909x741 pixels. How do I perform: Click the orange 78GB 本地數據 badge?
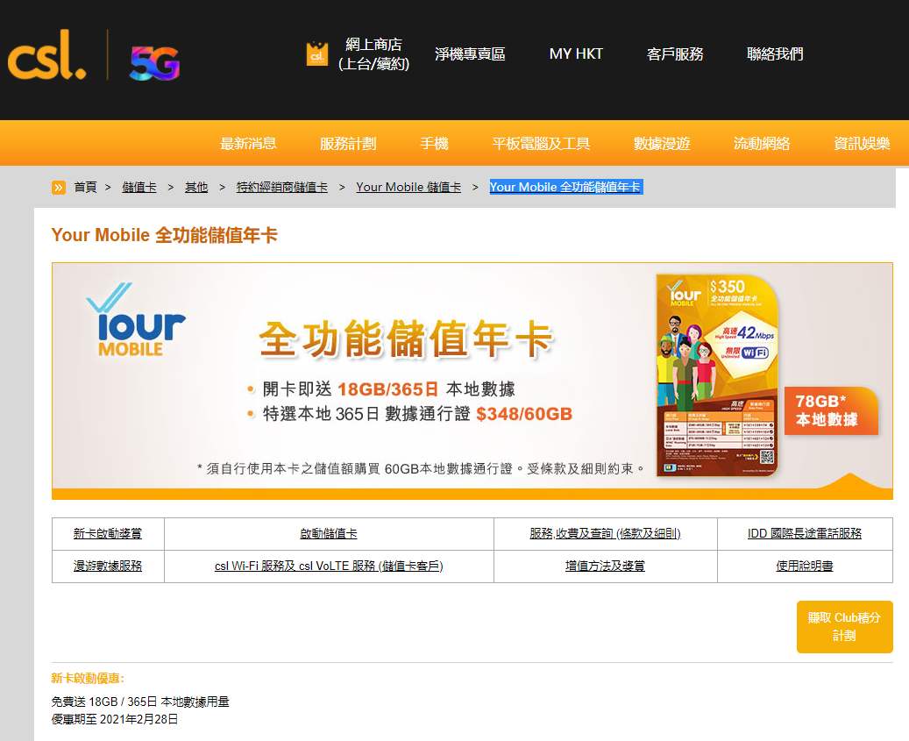[831, 410]
